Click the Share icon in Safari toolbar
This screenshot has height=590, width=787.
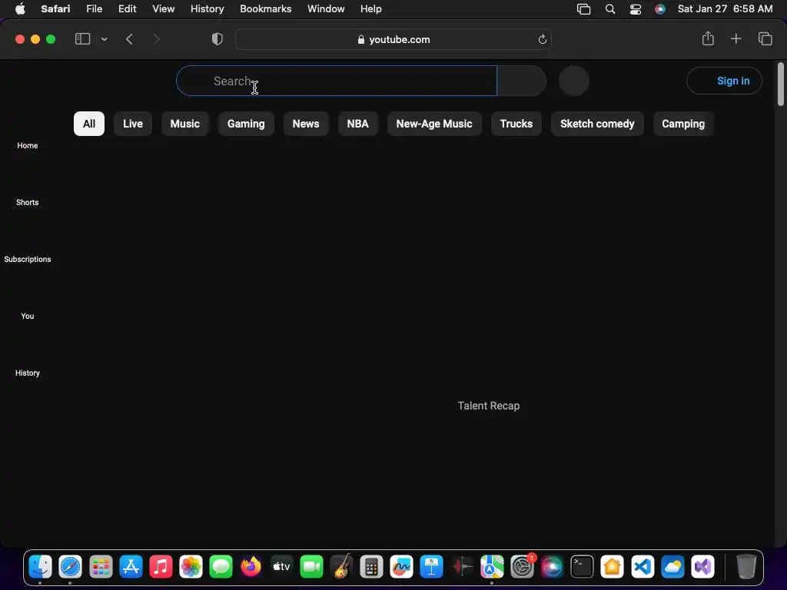click(708, 38)
